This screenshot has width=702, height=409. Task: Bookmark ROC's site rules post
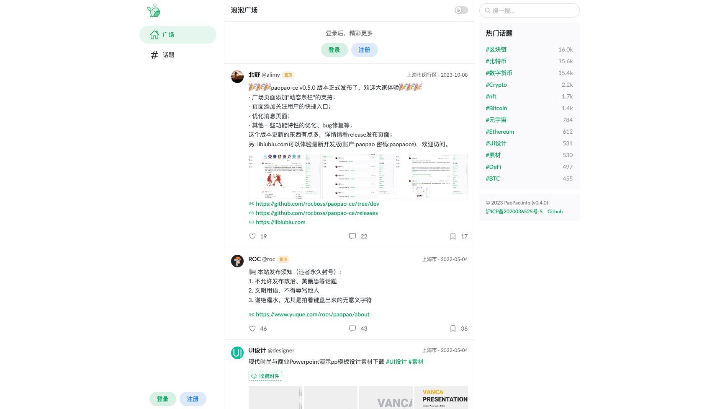[x=453, y=329]
